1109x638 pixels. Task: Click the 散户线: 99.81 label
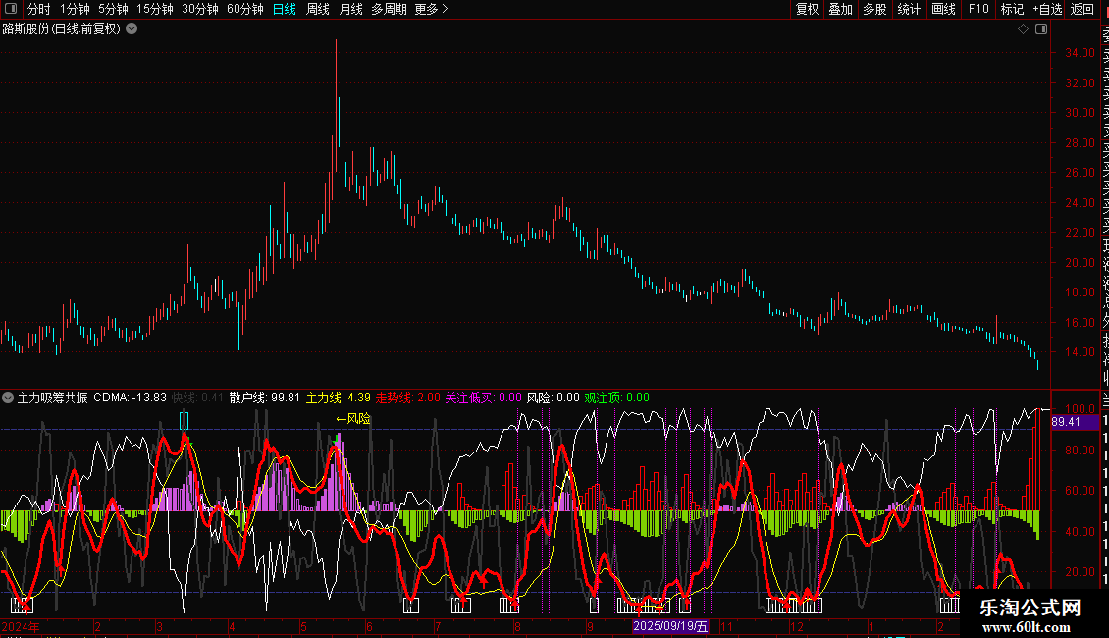(265, 398)
